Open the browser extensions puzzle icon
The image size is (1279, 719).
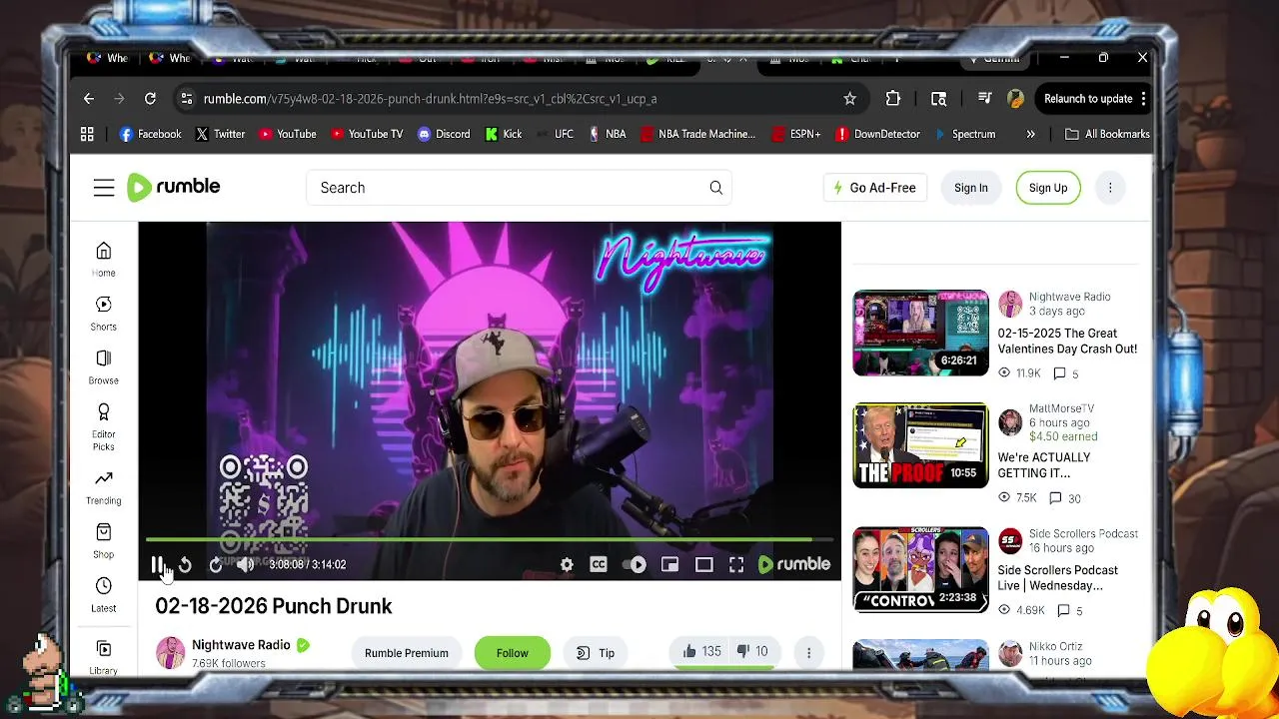pos(893,99)
